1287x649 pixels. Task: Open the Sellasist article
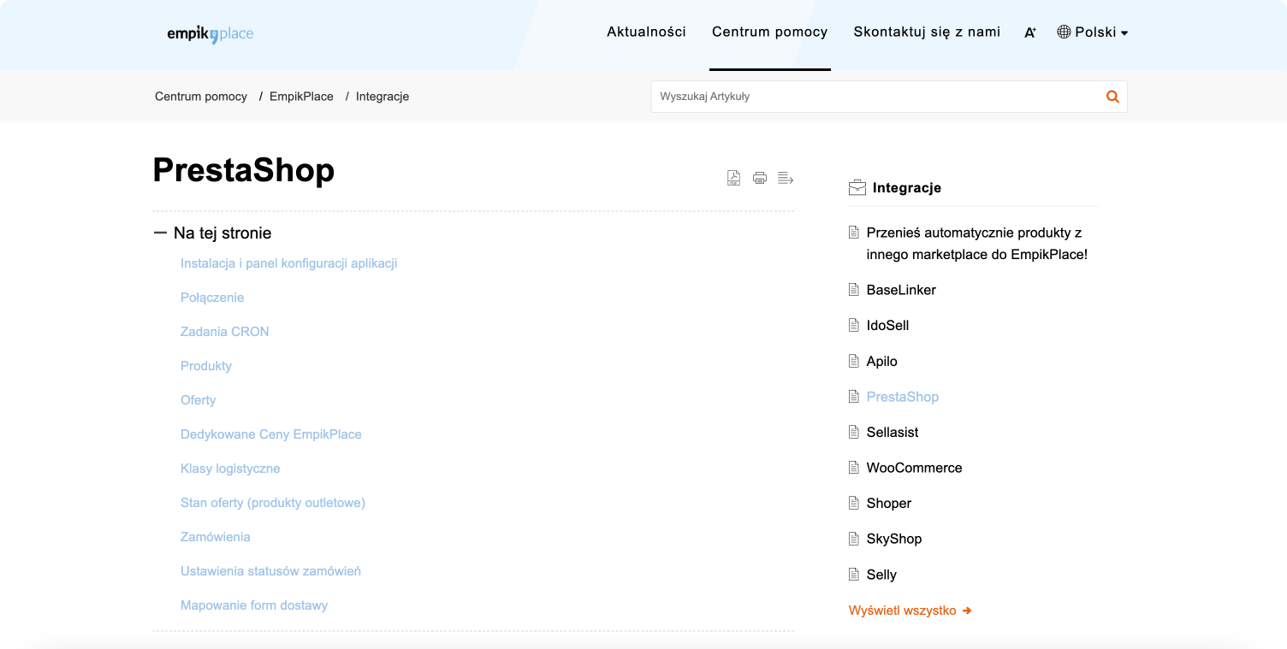click(x=893, y=432)
